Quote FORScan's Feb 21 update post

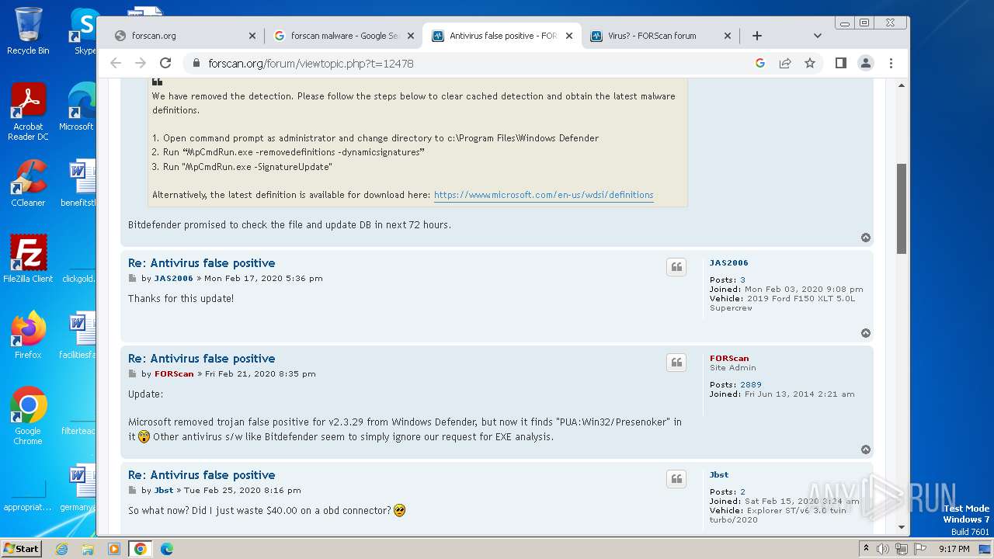tap(676, 363)
